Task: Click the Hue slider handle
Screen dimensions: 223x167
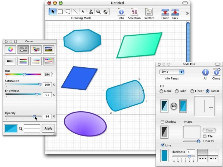Action: tap(24, 74)
